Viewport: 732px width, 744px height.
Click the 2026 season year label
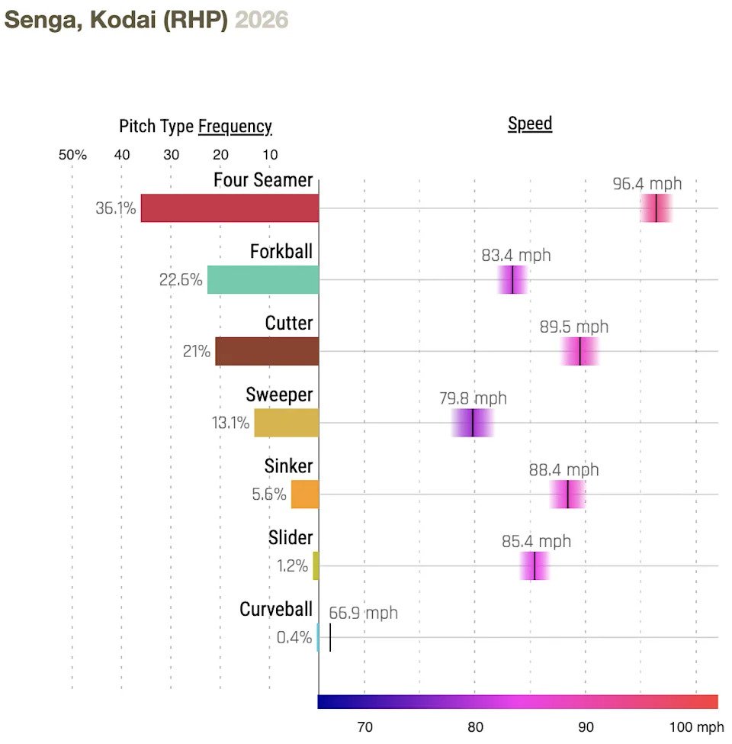pos(262,20)
